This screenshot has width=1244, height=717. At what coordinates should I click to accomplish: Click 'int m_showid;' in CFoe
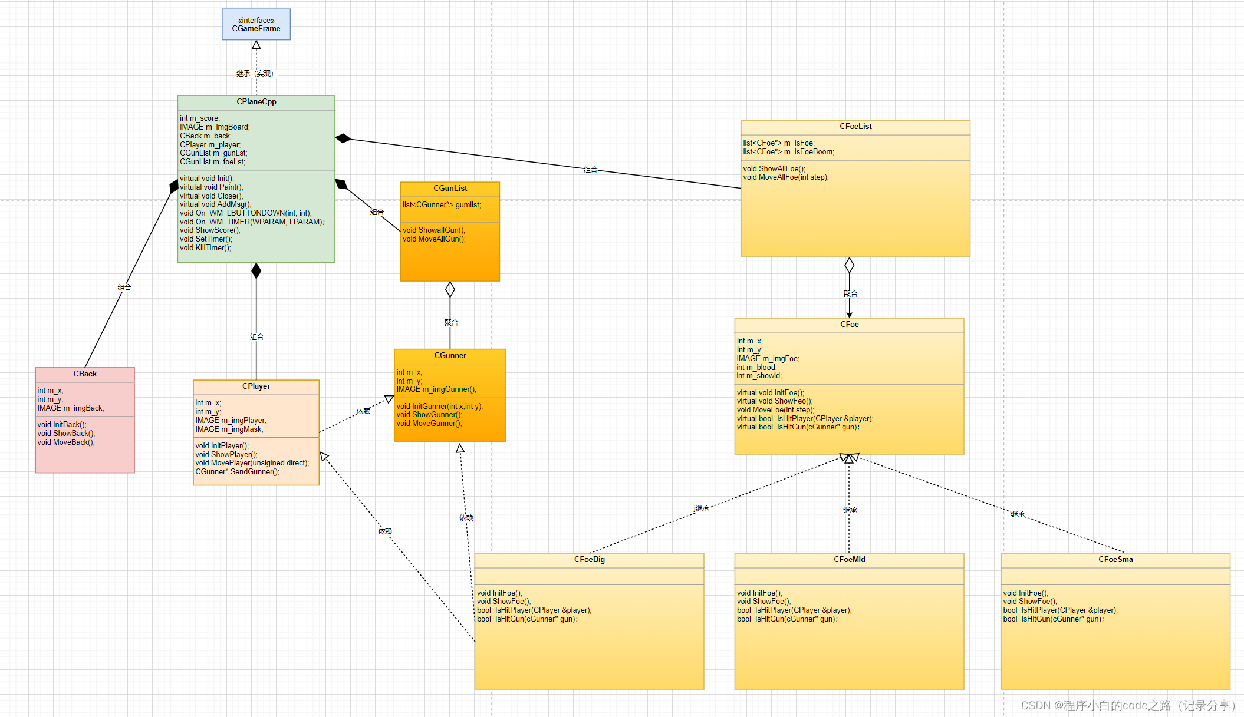coord(759,375)
